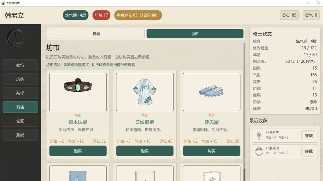Click the market list vertical scrollbar
Screen dimensions: 323x181
(244, 106)
